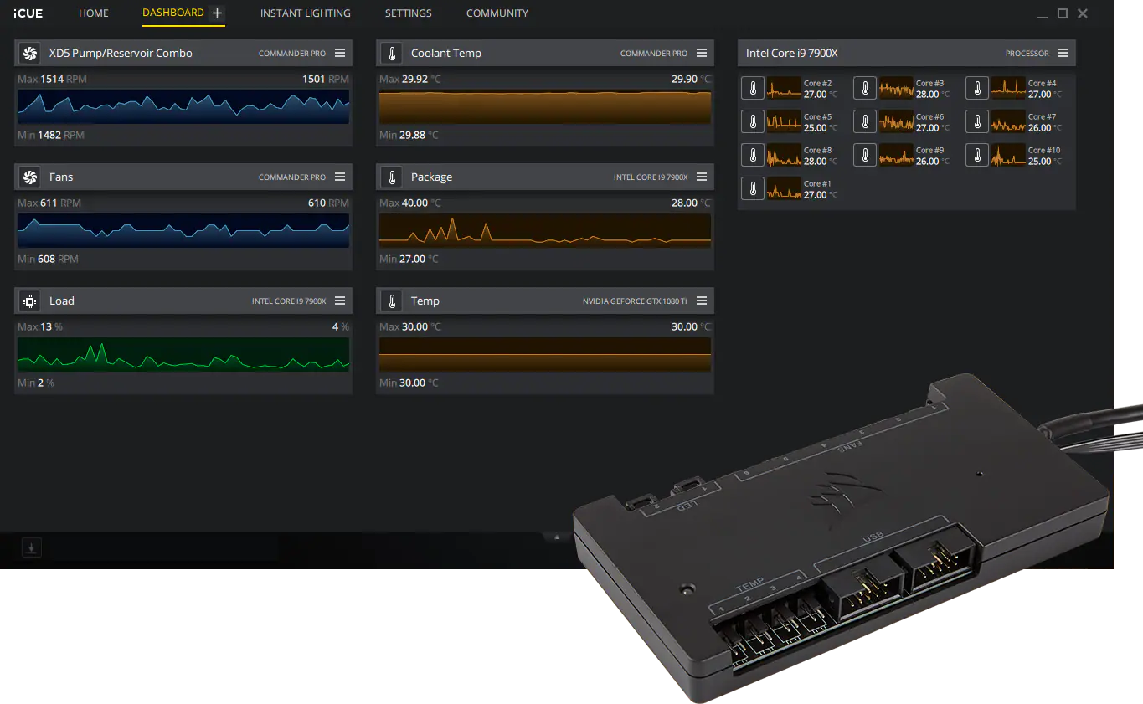Click the Package temperature graph

[x=545, y=231]
